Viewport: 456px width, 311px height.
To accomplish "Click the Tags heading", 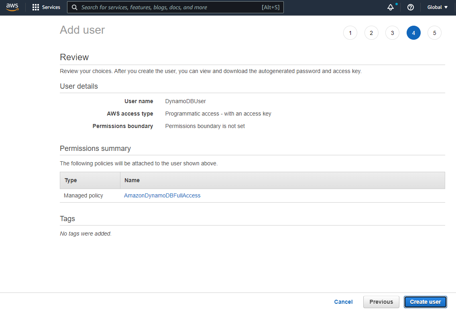I will pyautogui.click(x=67, y=219).
